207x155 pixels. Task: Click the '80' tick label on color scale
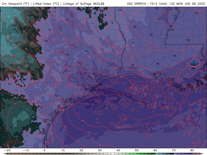click(192, 150)
